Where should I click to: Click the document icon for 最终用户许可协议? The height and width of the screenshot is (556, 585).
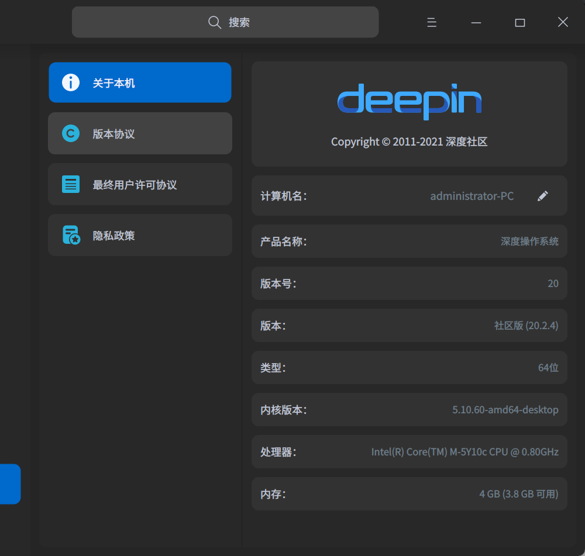[71, 185]
